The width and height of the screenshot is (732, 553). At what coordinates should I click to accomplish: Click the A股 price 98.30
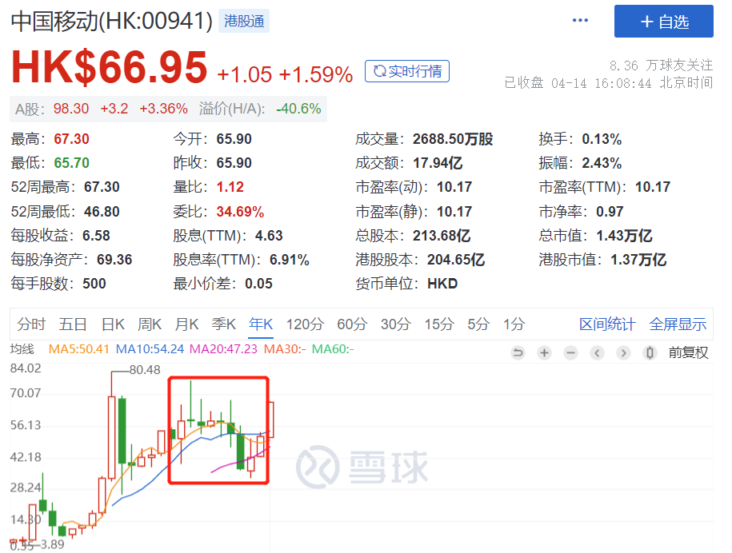click(x=71, y=109)
